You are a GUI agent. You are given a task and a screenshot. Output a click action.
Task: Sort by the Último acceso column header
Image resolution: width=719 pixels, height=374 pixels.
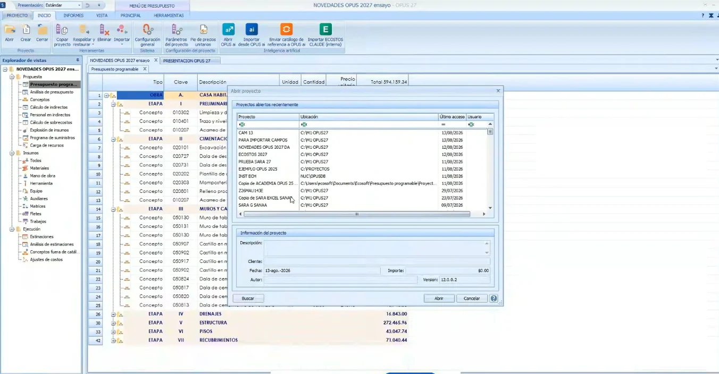(x=452, y=117)
